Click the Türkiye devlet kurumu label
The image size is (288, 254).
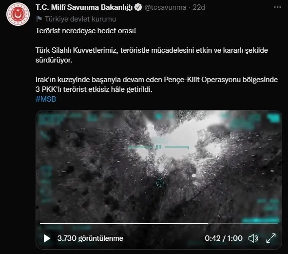80,19
